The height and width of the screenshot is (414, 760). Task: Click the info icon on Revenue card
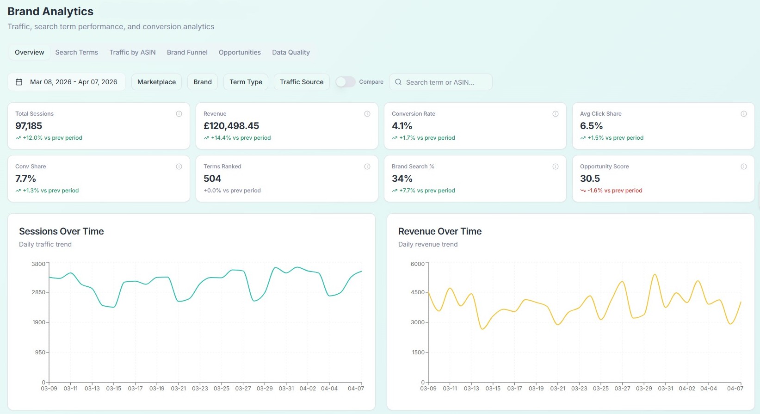point(367,114)
